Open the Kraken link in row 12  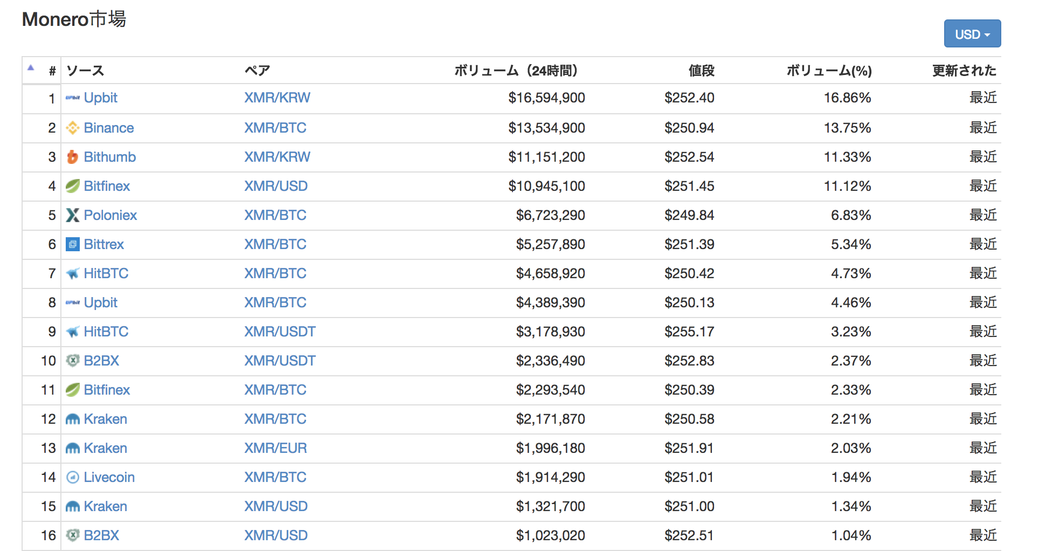(x=106, y=419)
